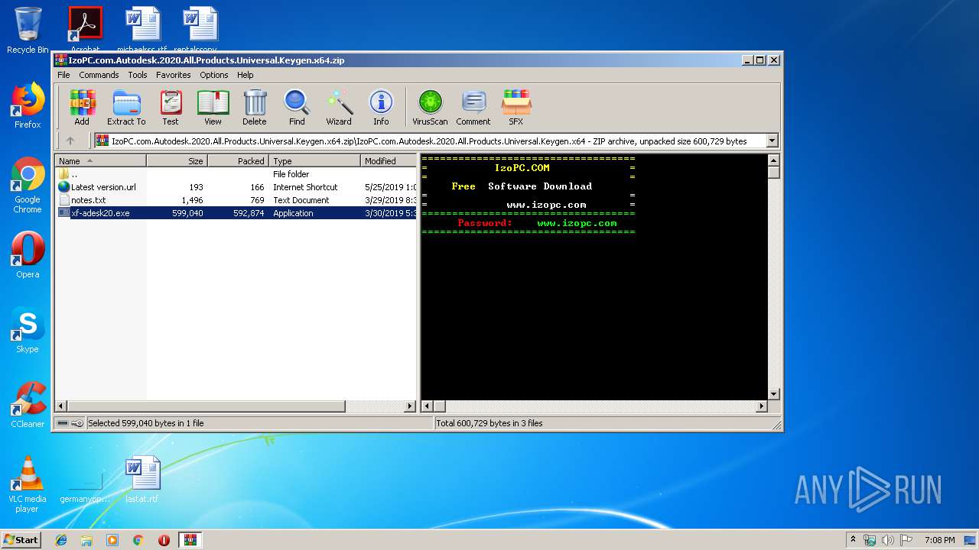Open the File menu

click(63, 75)
